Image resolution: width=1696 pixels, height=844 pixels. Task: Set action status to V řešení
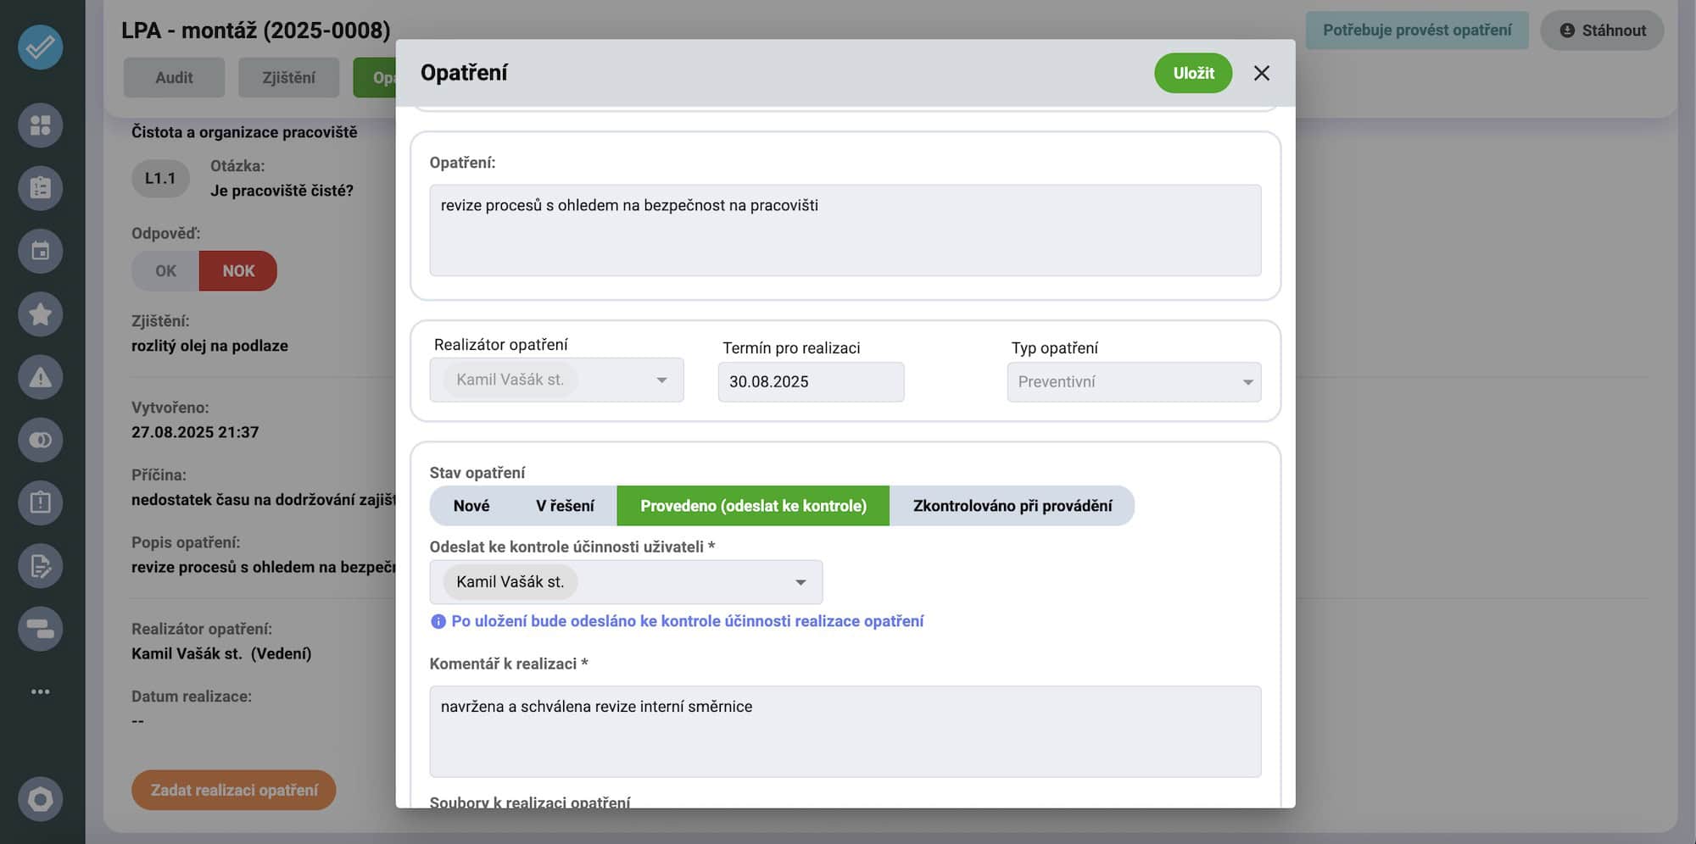pyautogui.click(x=565, y=506)
